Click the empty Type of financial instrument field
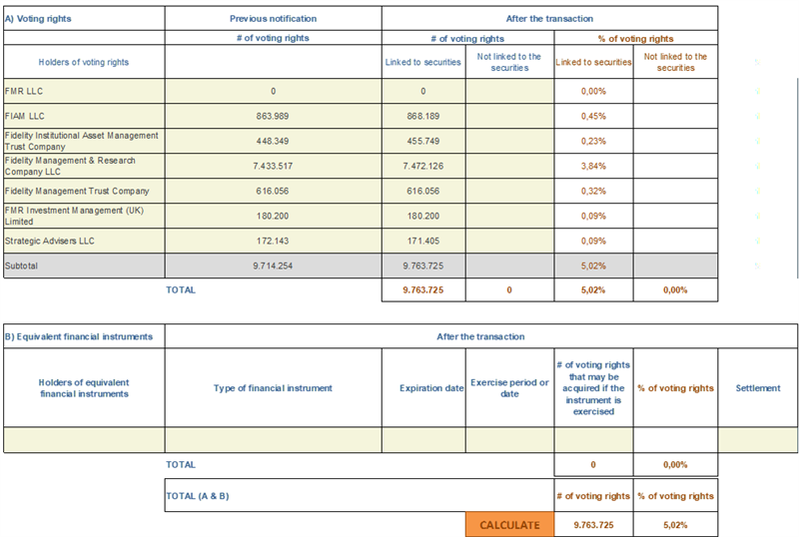Screen dimensions: 799x537 [273, 439]
